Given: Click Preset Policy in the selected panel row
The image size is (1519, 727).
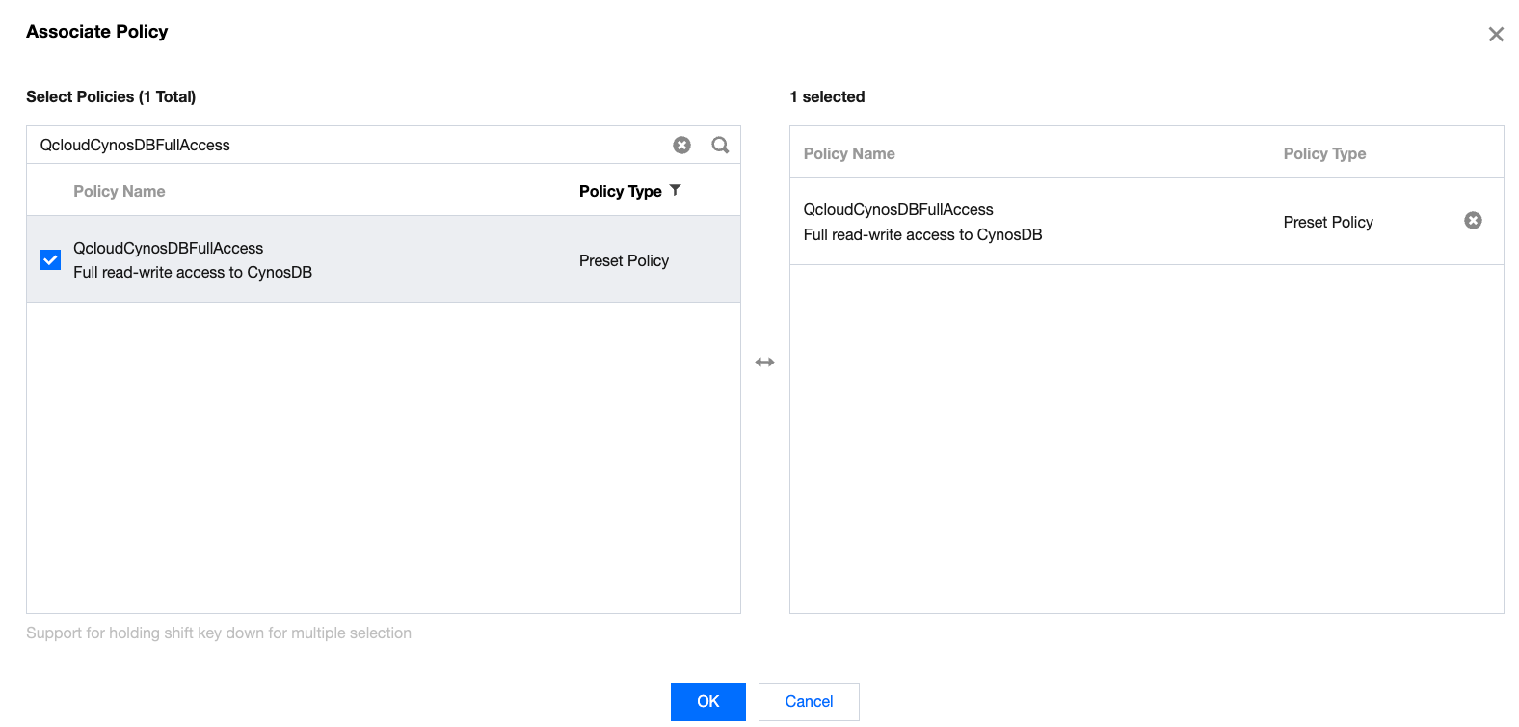Looking at the screenshot, I should click(1328, 222).
